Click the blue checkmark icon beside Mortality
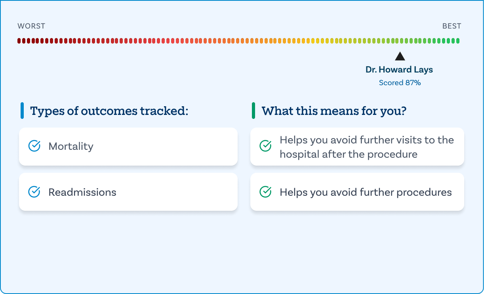Viewport: 484px width, 294px height. click(x=34, y=146)
